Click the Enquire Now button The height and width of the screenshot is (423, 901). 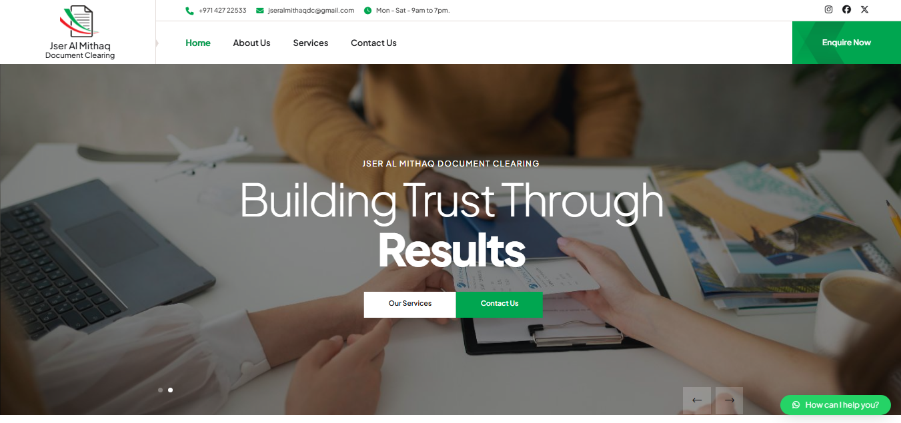coord(846,43)
